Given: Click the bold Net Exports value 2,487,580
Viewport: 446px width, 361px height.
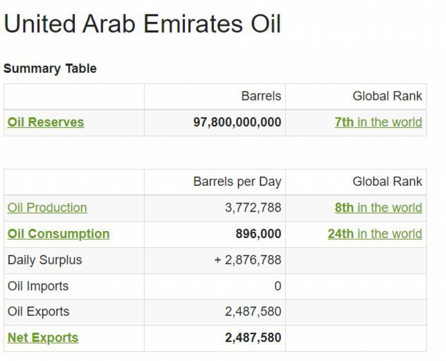Looking at the screenshot, I should click(253, 338).
